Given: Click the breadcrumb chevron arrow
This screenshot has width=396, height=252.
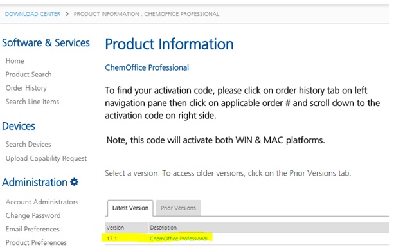Looking at the screenshot, I should pos(67,14).
